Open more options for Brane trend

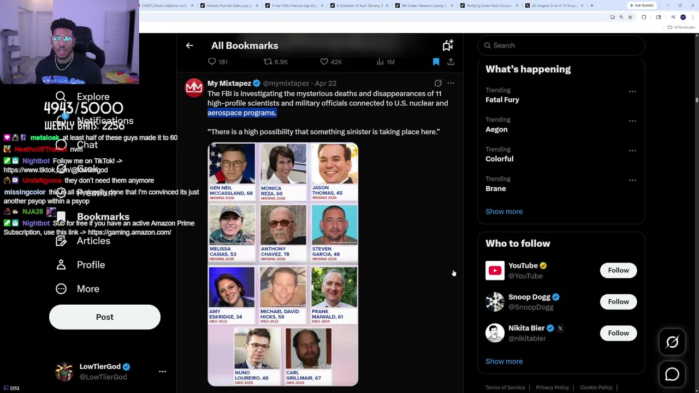(632, 180)
